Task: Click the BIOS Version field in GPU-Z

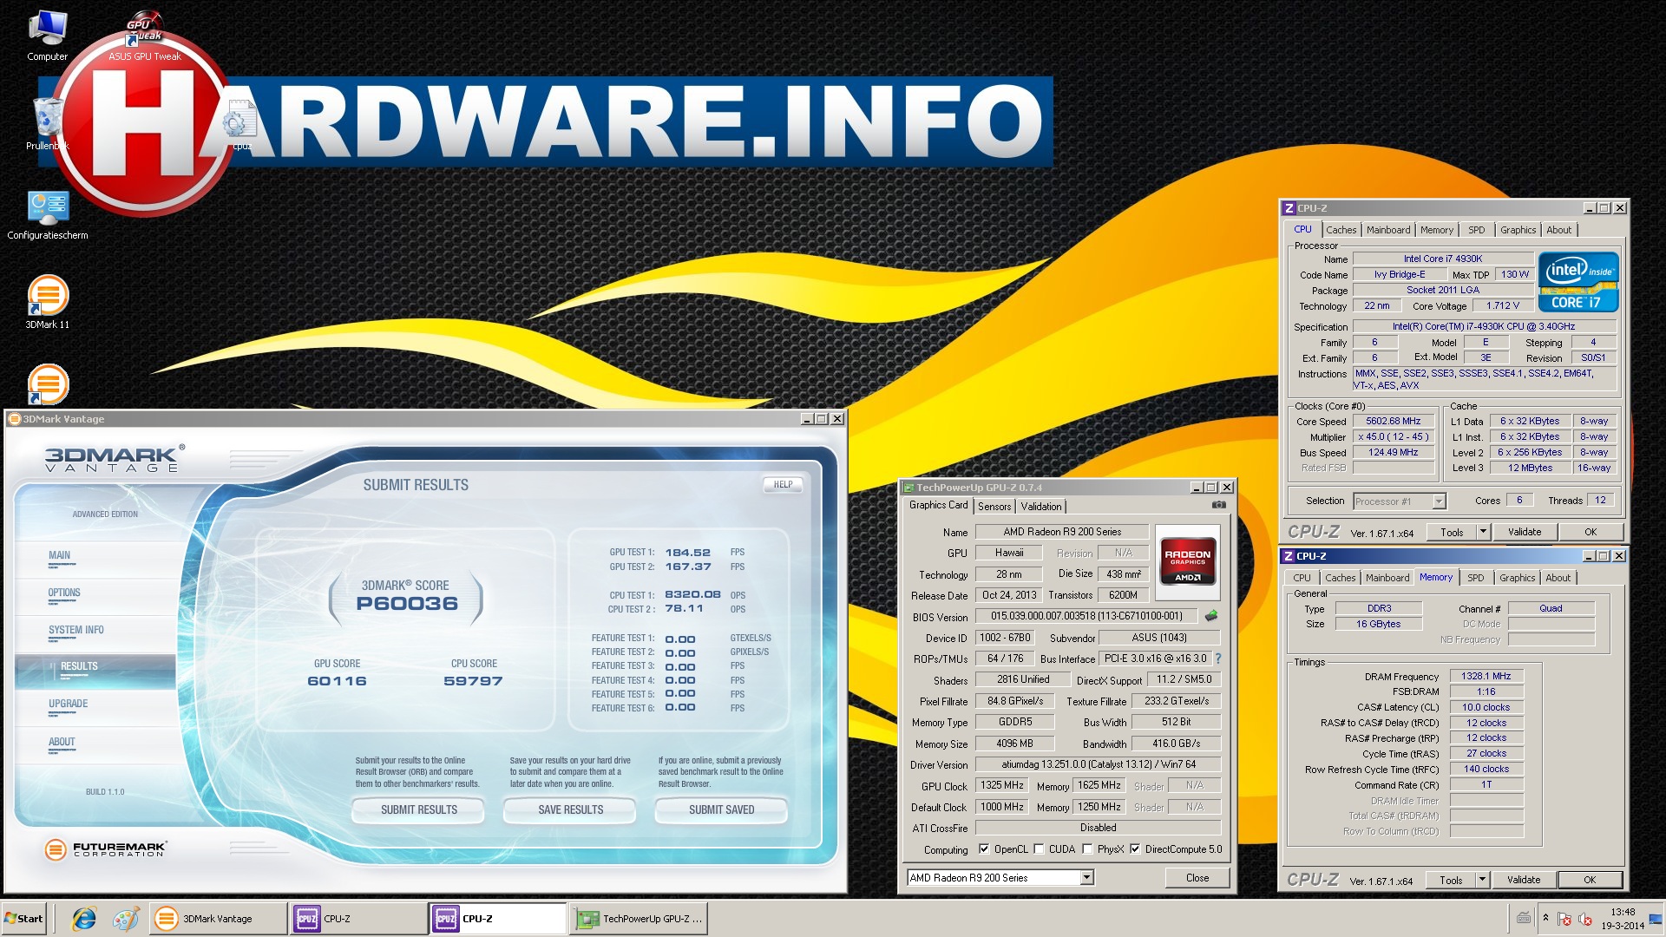Action: (1086, 616)
